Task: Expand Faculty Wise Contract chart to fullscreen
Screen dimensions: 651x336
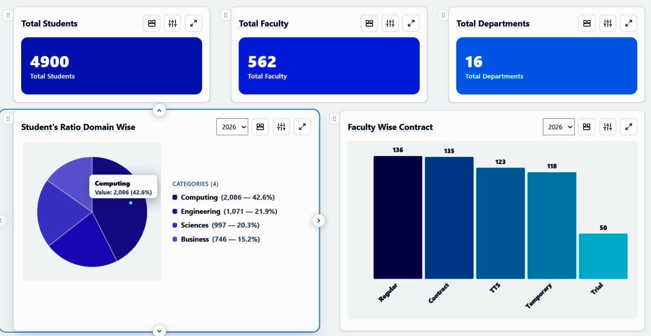Action: click(x=629, y=127)
